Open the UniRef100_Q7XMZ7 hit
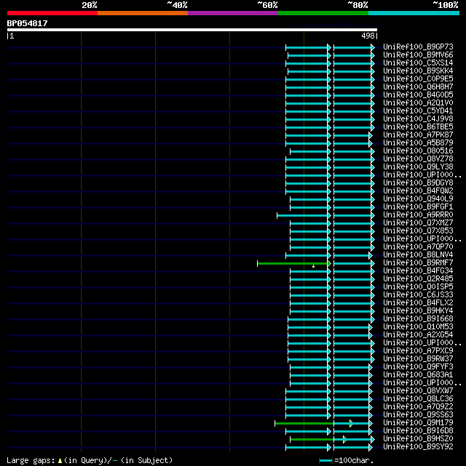Viewport: 466px width, 466px height. click(x=418, y=223)
